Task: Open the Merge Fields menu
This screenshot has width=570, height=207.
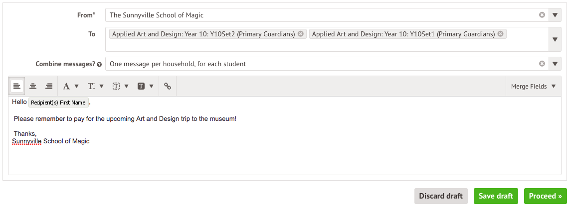Action: (533, 86)
